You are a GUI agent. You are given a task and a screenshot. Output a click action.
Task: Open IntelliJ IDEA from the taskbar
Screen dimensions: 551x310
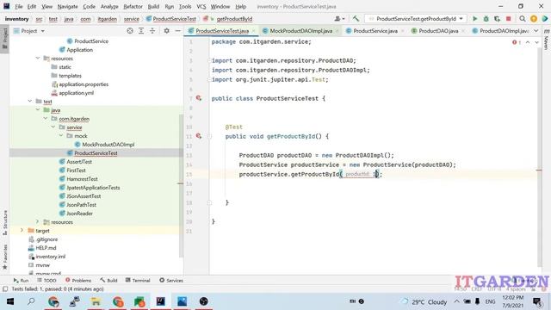coord(161,301)
